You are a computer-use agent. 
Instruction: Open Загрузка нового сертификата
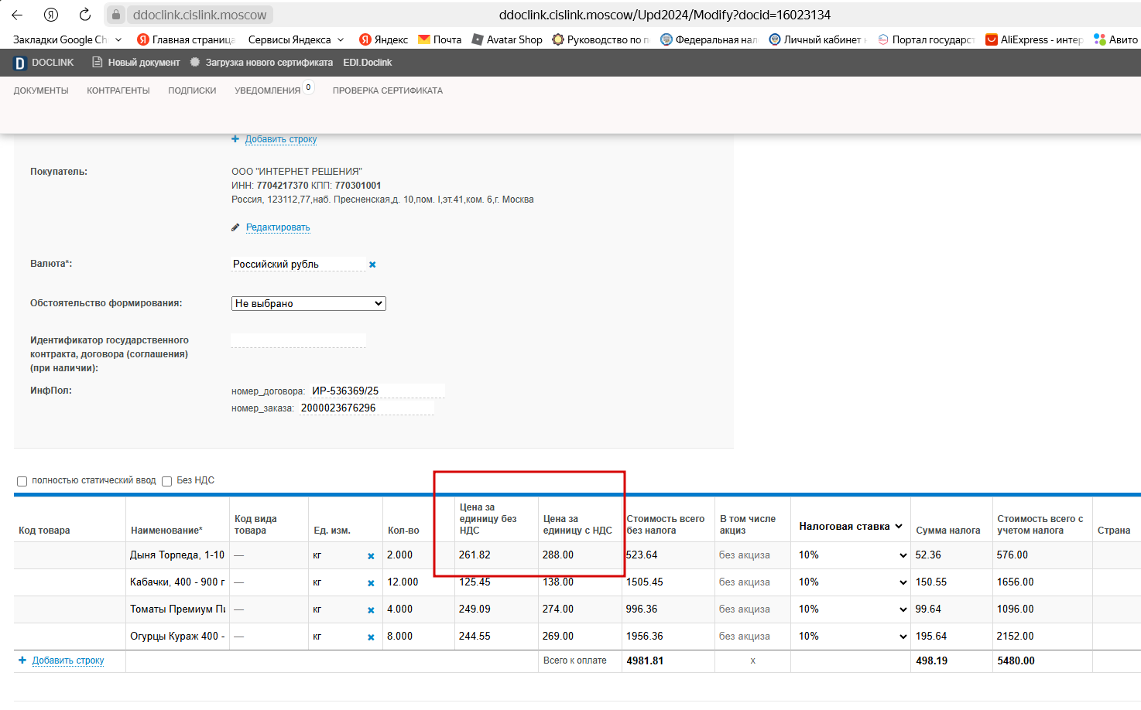pyautogui.click(x=262, y=63)
